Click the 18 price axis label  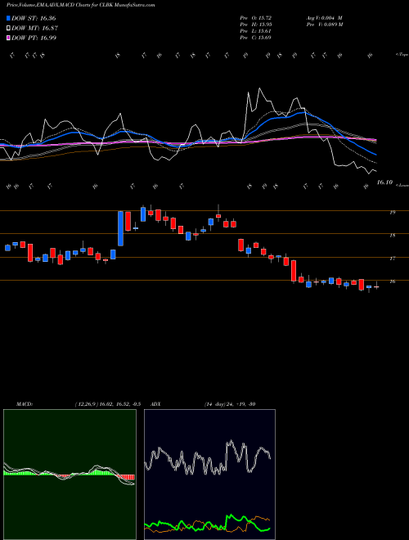pos(392,236)
